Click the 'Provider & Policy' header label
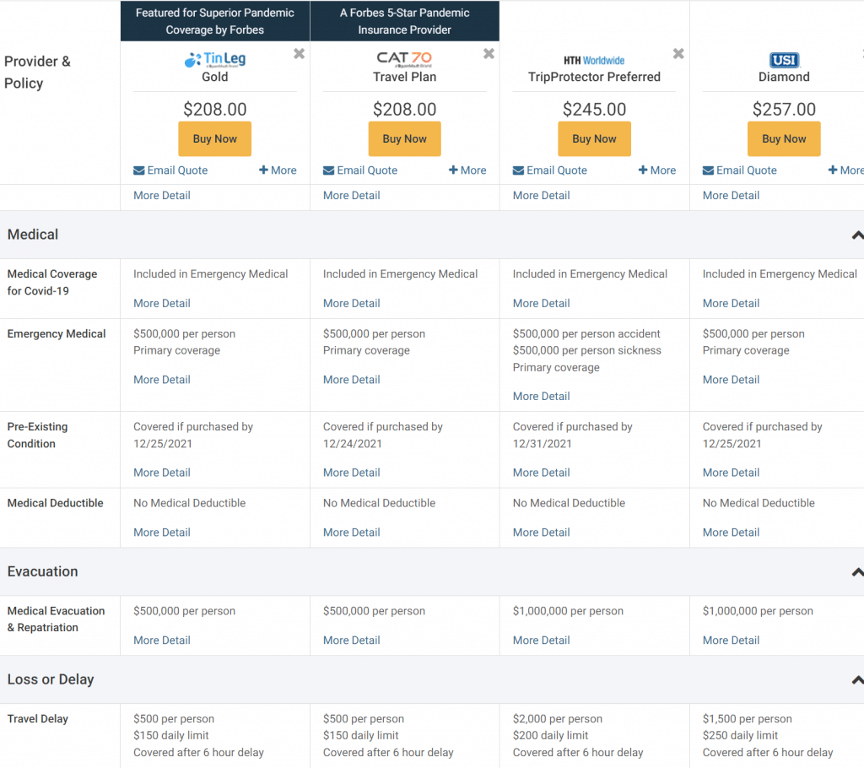 tap(37, 73)
